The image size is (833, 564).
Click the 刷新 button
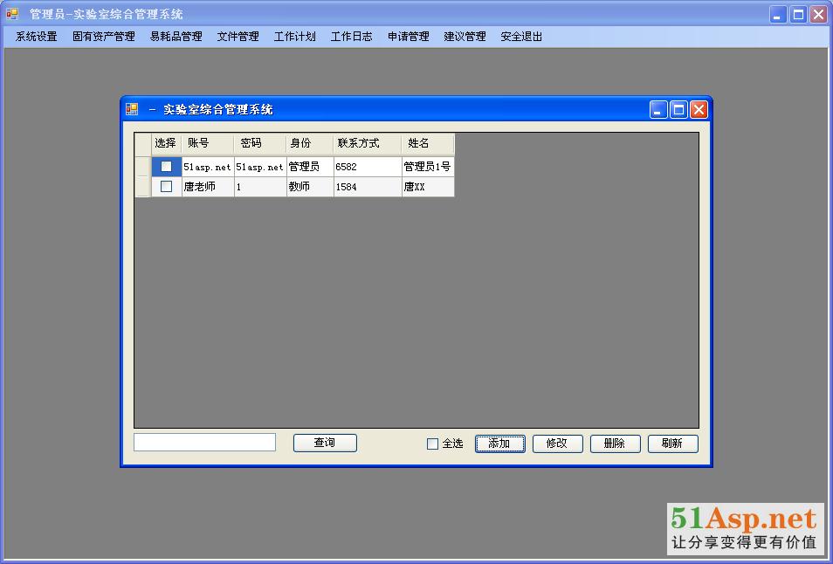[673, 444]
